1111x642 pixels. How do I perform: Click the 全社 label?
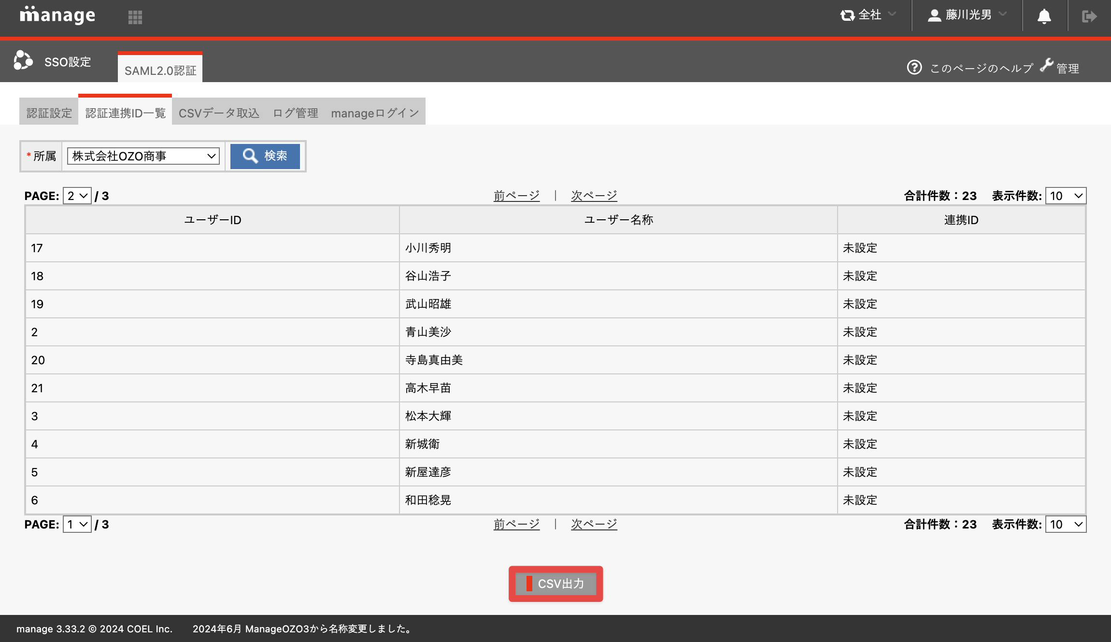[870, 15]
